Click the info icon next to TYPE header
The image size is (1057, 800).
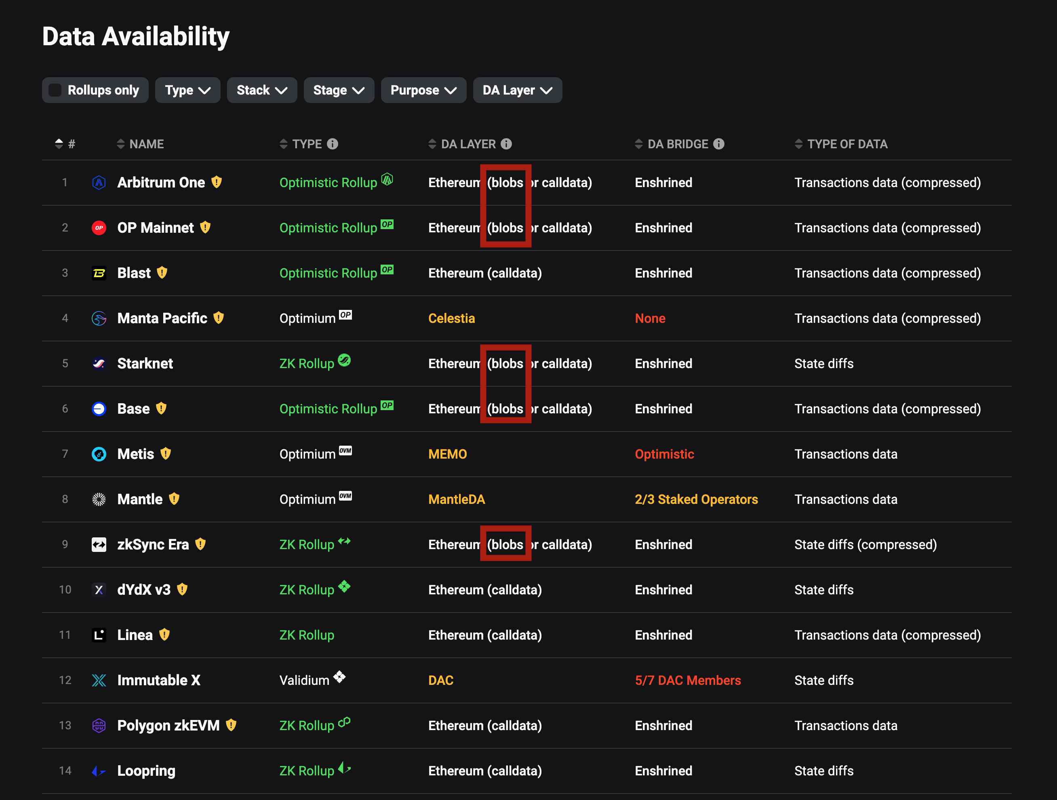coord(333,144)
